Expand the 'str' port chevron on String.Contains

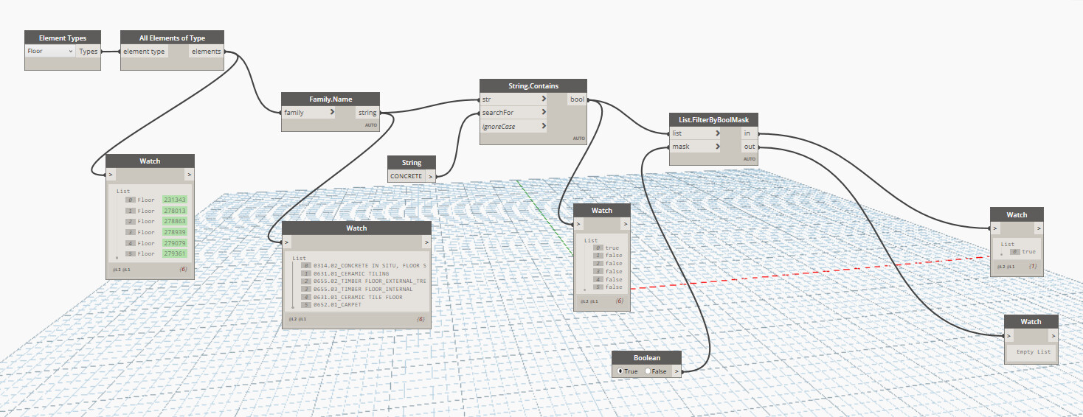coord(543,99)
